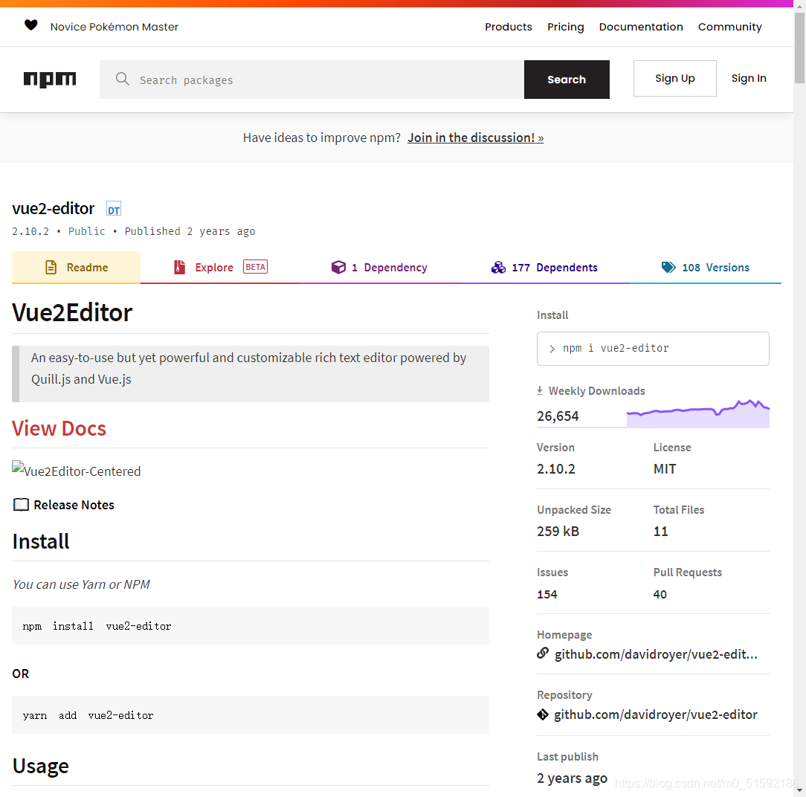Click the '2 years ago' last publish value
The height and width of the screenshot is (797, 806).
click(x=572, y=778)
